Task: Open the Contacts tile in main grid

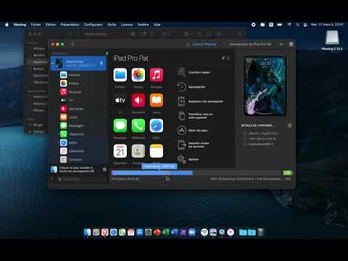Action: [138, 151]
